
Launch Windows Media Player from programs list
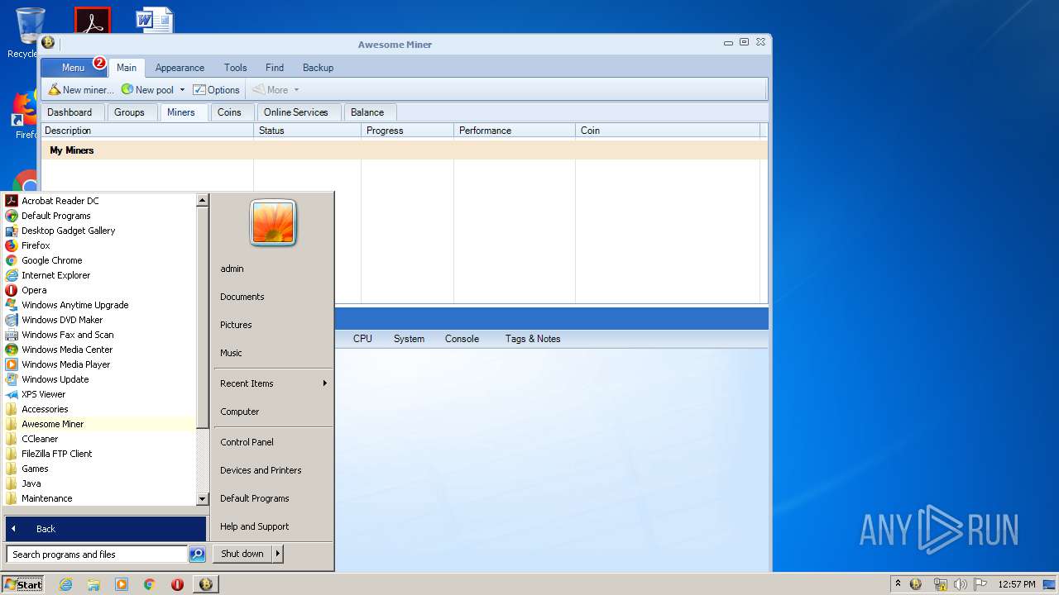pos(99,364)
